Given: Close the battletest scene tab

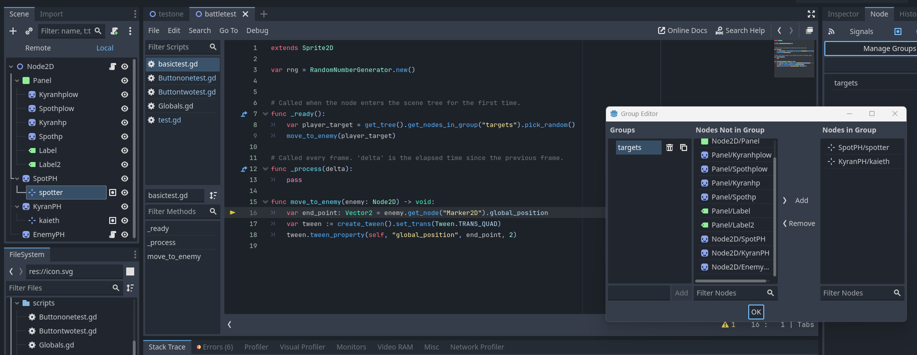Looking at the screenshot, I should tap(245, 14).
